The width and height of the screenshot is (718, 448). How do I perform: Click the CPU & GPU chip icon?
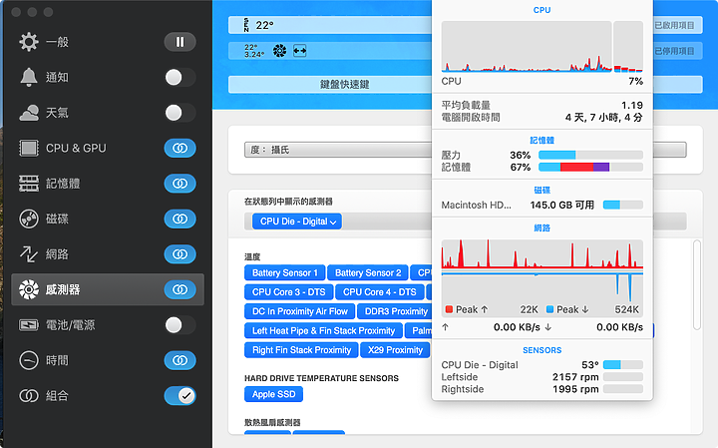tap(29, 148)
